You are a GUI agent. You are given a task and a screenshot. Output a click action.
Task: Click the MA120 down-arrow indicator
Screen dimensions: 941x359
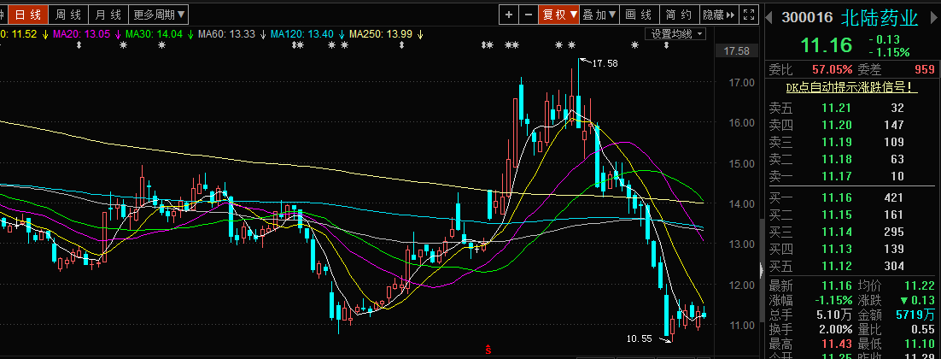pos(341,34)
